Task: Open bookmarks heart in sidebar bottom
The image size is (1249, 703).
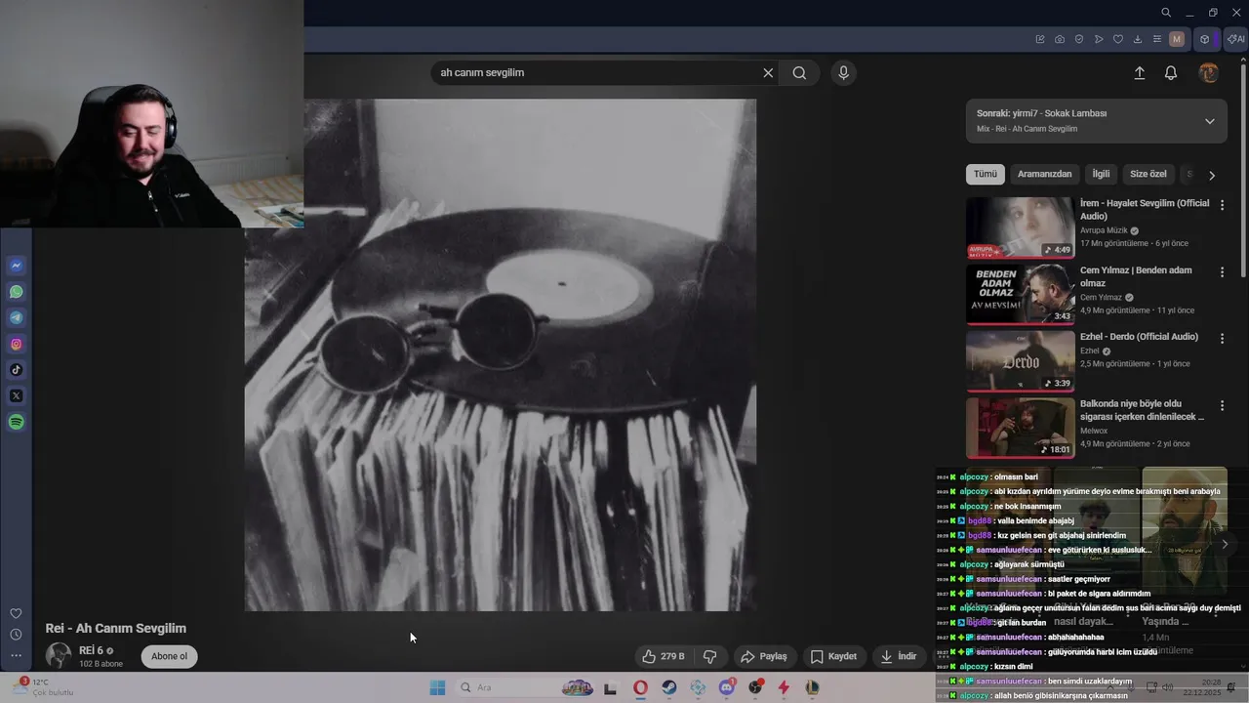Action: [16, 613]
